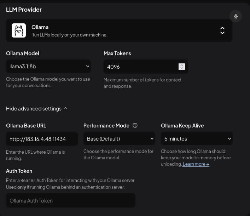The height and width of the screenshot is (216, 250).
Task: Click the arrow on the Base (Default) selector
Action: (152, 138)
